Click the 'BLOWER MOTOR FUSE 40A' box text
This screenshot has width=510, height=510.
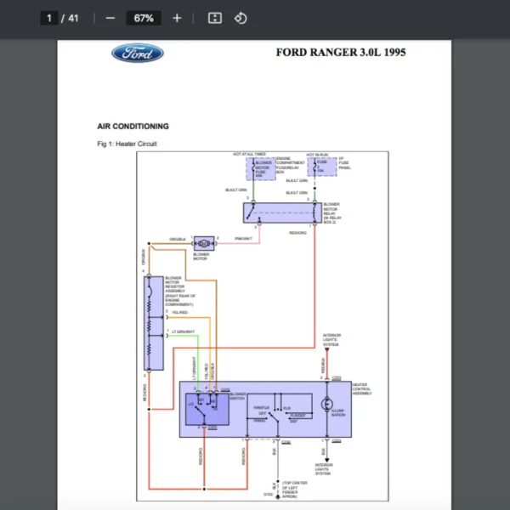[x=263, y=169]
